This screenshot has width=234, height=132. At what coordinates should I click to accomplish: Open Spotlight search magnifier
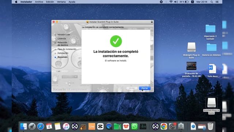point(212,2)
